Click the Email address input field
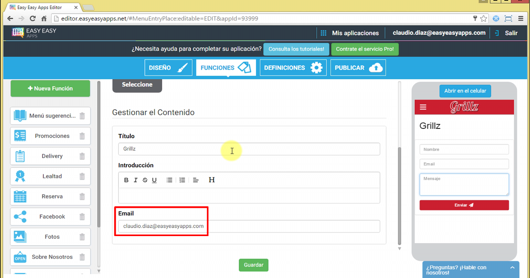Image resolution: width=530 pixels, height=278 pixels. pyautogui.click(x=249, y=226)
